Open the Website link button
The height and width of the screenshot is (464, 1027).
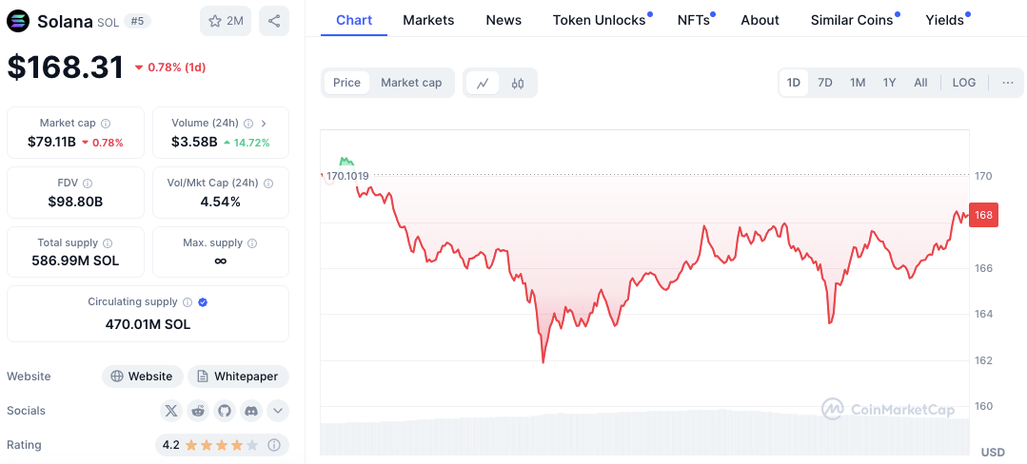[143, 377]
